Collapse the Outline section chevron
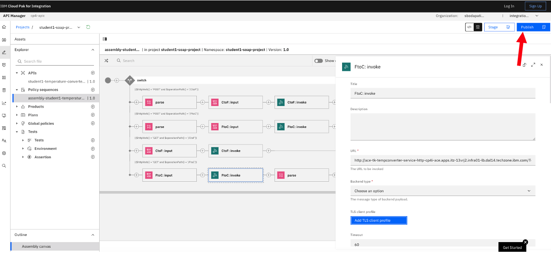This screenshot has width=551, height=255. click(x=92, y=235)
